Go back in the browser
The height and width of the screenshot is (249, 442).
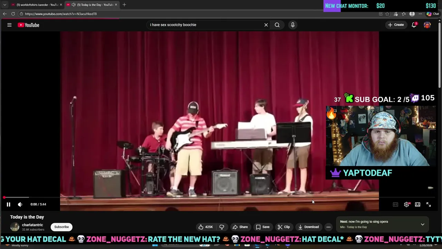[4, 14]
